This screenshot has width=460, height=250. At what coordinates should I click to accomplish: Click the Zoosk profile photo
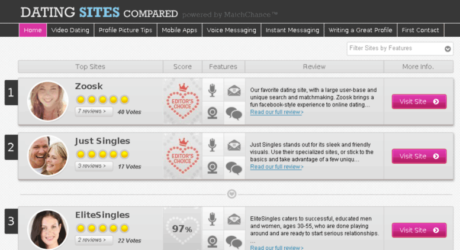tap(48, 101)
